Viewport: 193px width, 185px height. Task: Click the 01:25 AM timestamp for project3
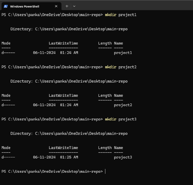pyautogui.click(x=69, y=157)
